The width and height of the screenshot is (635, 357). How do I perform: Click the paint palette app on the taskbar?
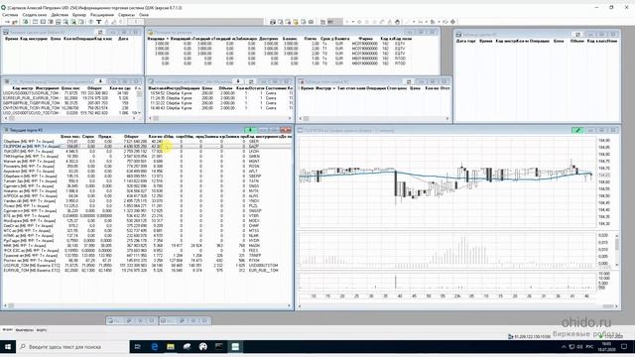tap(202, 347)
